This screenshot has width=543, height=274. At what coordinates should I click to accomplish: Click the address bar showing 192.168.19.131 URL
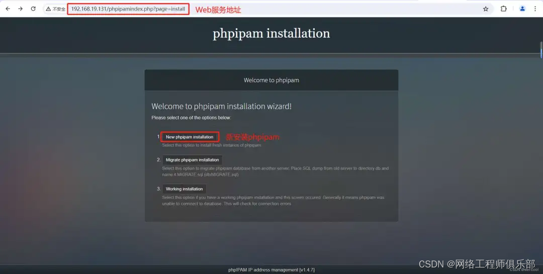(128, 9)
